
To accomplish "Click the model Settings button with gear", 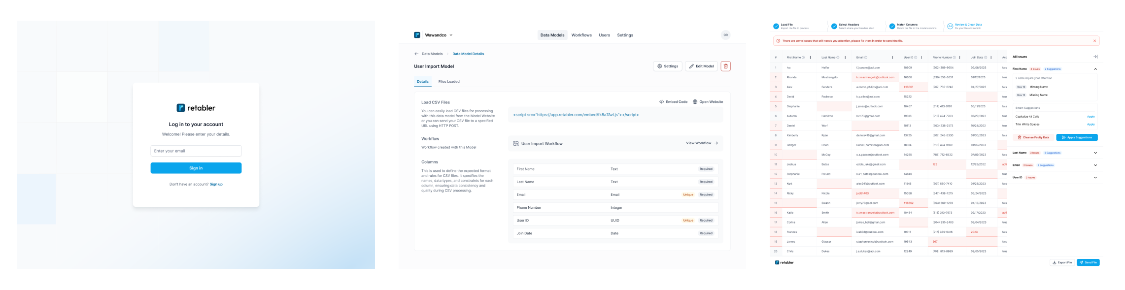I will point(668,66).
